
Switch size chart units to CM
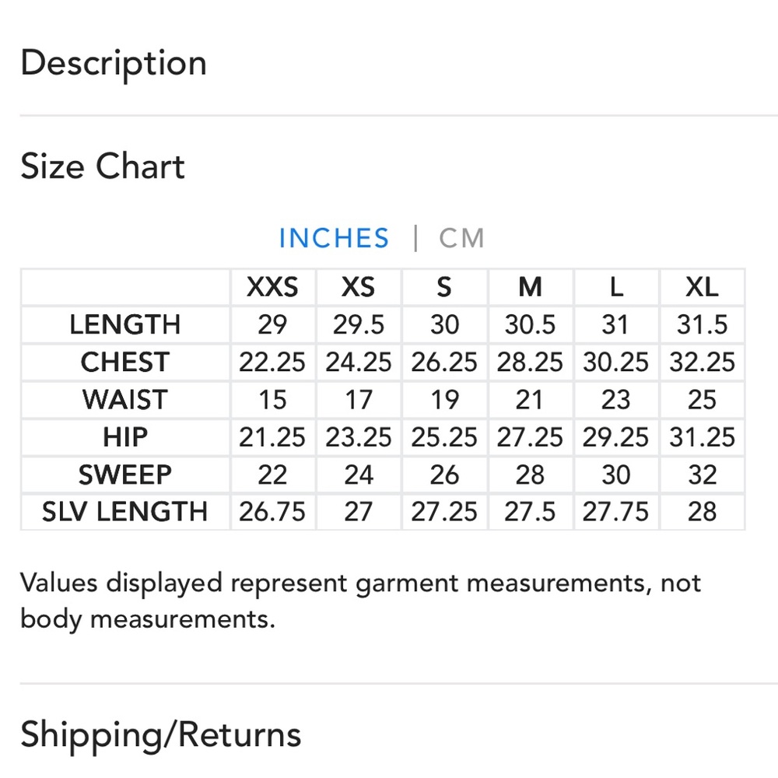pos(461,238)
